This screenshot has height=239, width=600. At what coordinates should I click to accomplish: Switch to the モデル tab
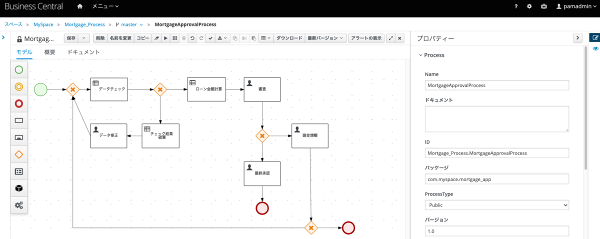tap(24, 52)
